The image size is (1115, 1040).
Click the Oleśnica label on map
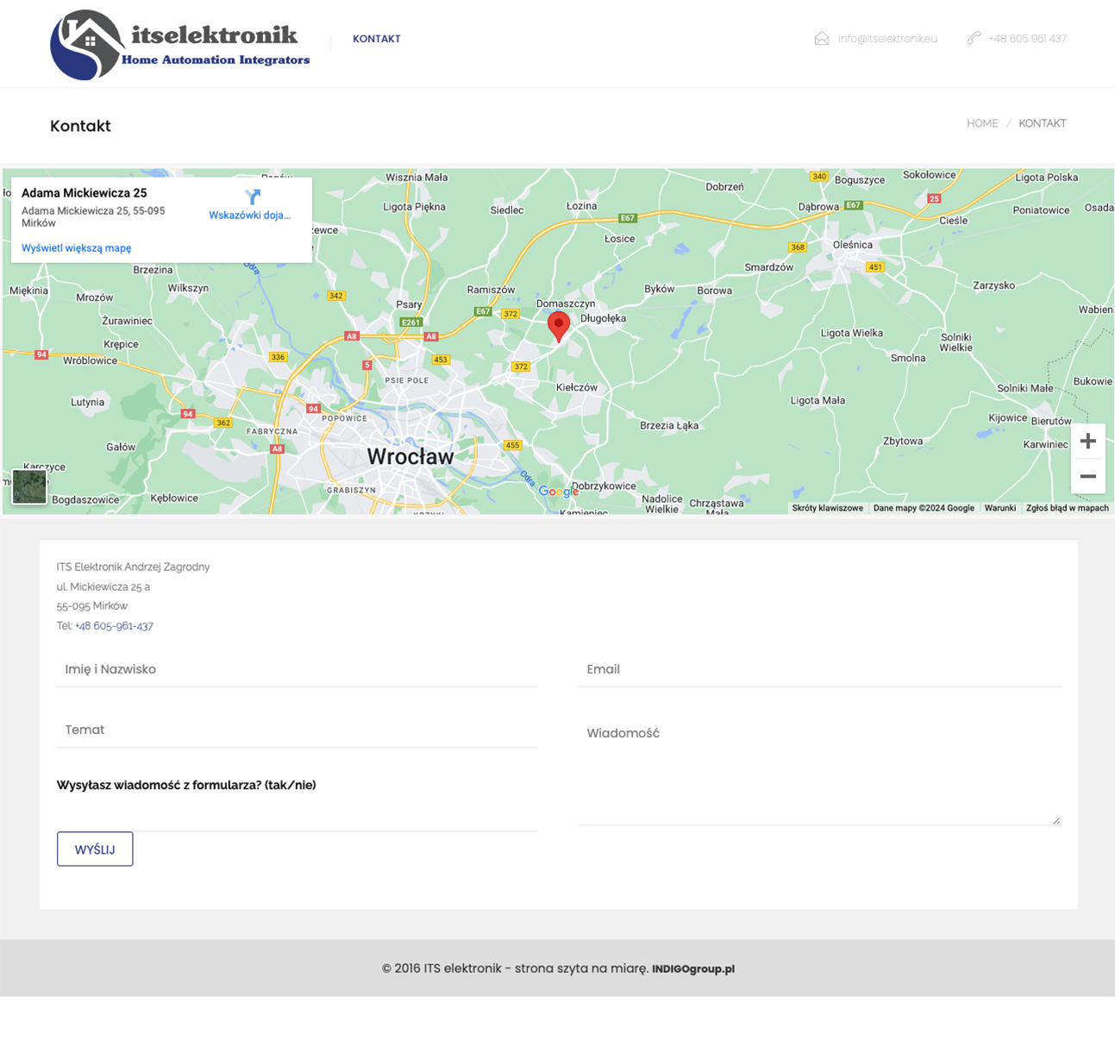[x=853, y=245]
